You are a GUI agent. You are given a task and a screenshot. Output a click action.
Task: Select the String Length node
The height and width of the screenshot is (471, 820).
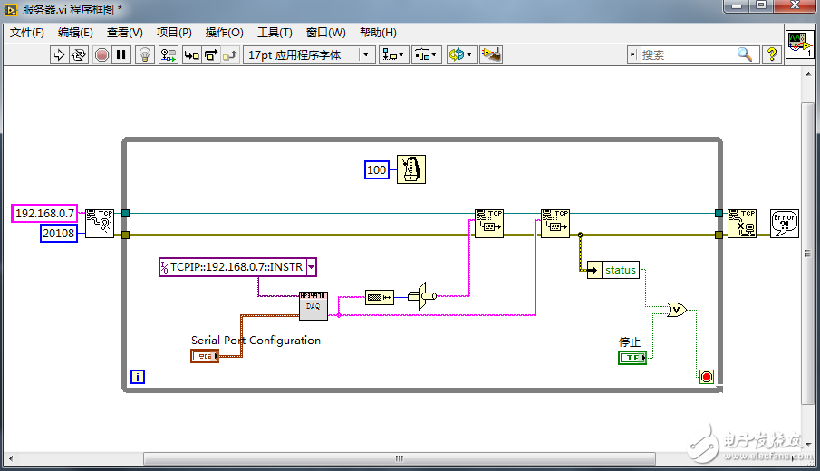tap(379, 297)
